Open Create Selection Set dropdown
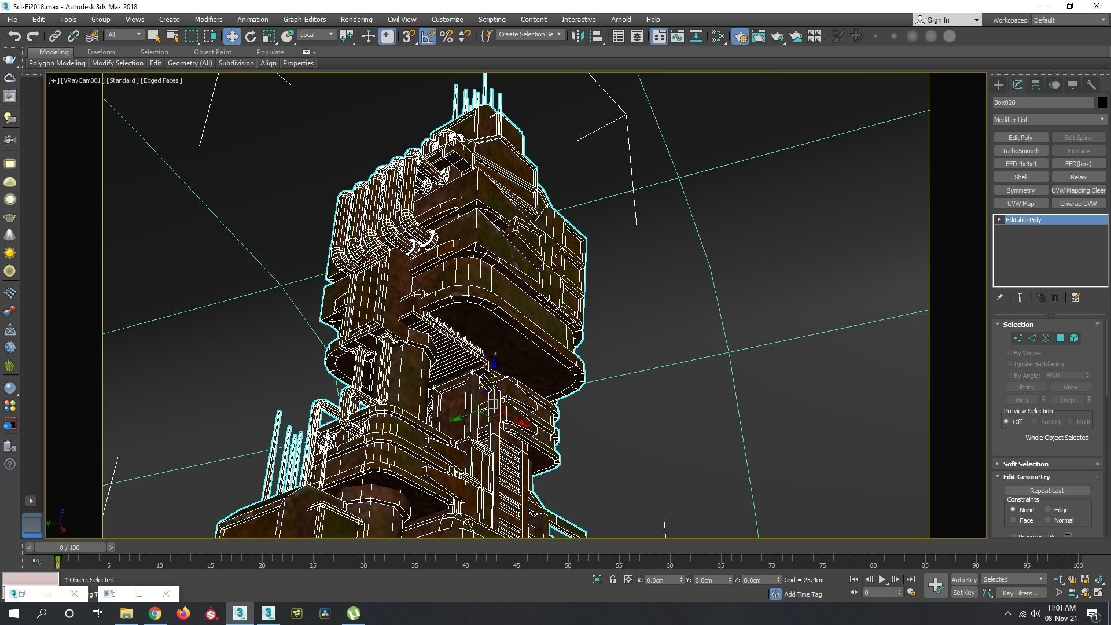Screen dimensions: 1111x625 (x=529, y=35)
